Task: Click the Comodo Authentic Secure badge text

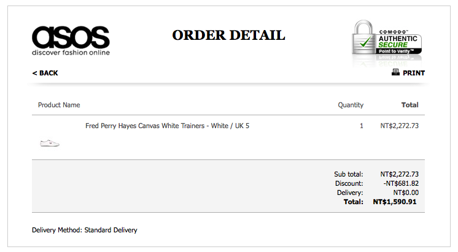Action: (x=400, y=40)
